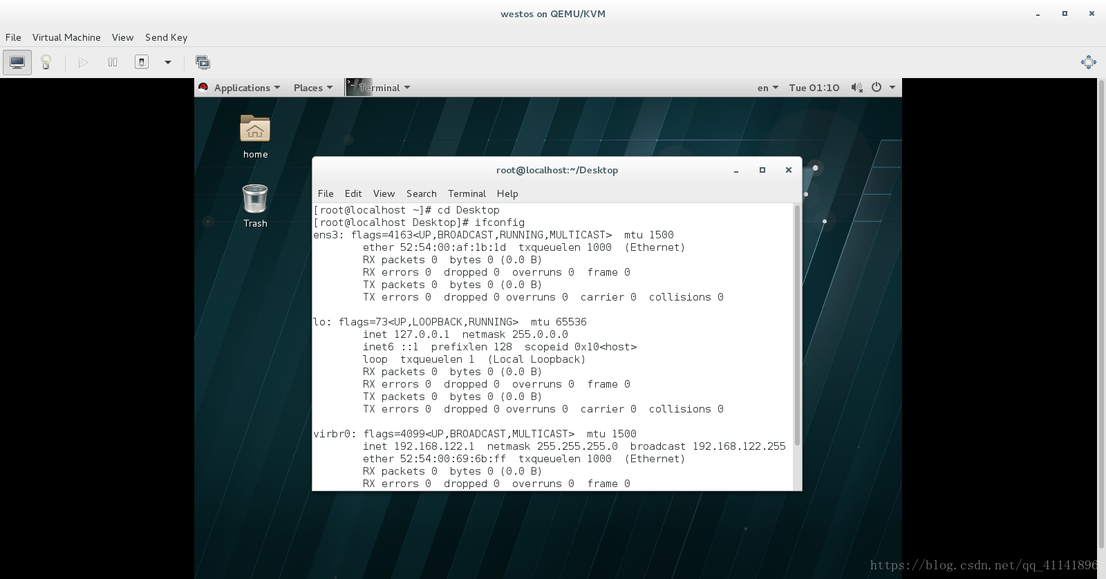Maximize the terminal window

tap(762, 170)
